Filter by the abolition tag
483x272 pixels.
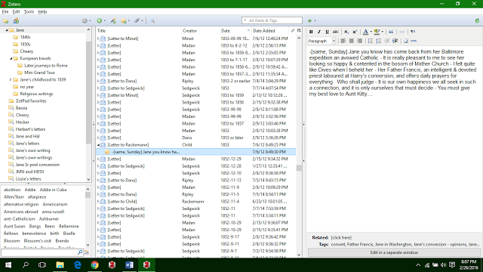[12, 190]
